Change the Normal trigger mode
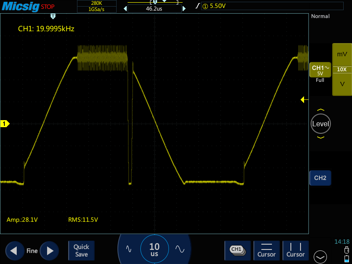This screenshot has height=264, width=352. 320,16
